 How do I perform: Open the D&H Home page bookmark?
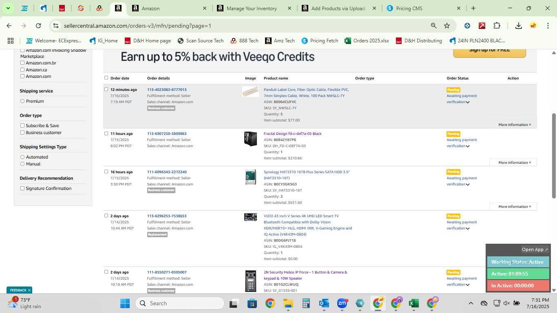(148, 41)
